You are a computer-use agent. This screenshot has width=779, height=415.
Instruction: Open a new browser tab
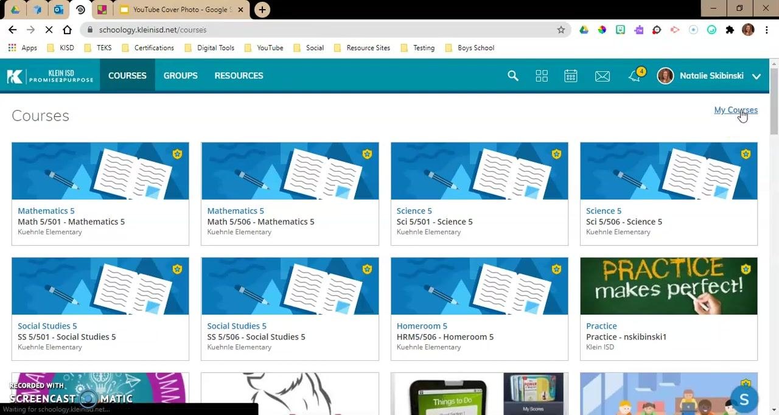[262, 9]
